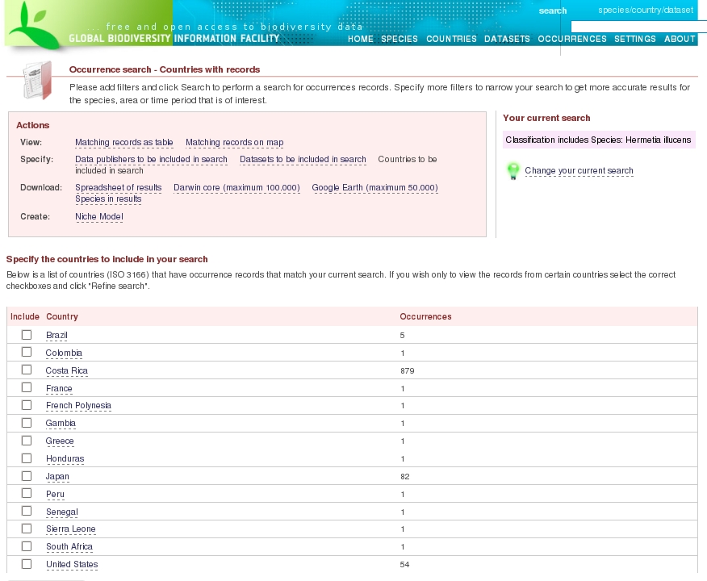This screenshot has height=581, width=707.
Task: Check the Colombia include checkbox
Action: (27, 352)
